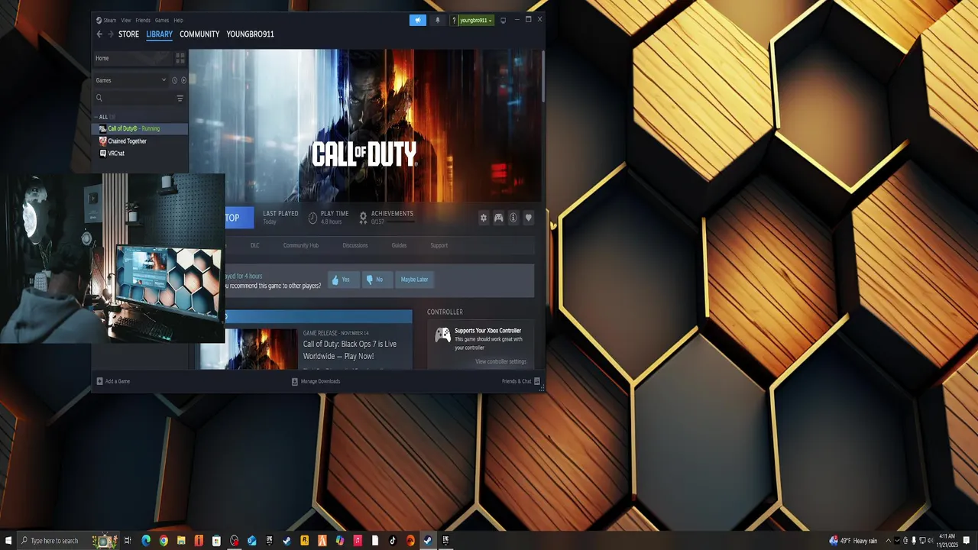This screenshot has width=978, height=550.
Task: Add the game to favorites heart icon
Action: pos(528,218)
